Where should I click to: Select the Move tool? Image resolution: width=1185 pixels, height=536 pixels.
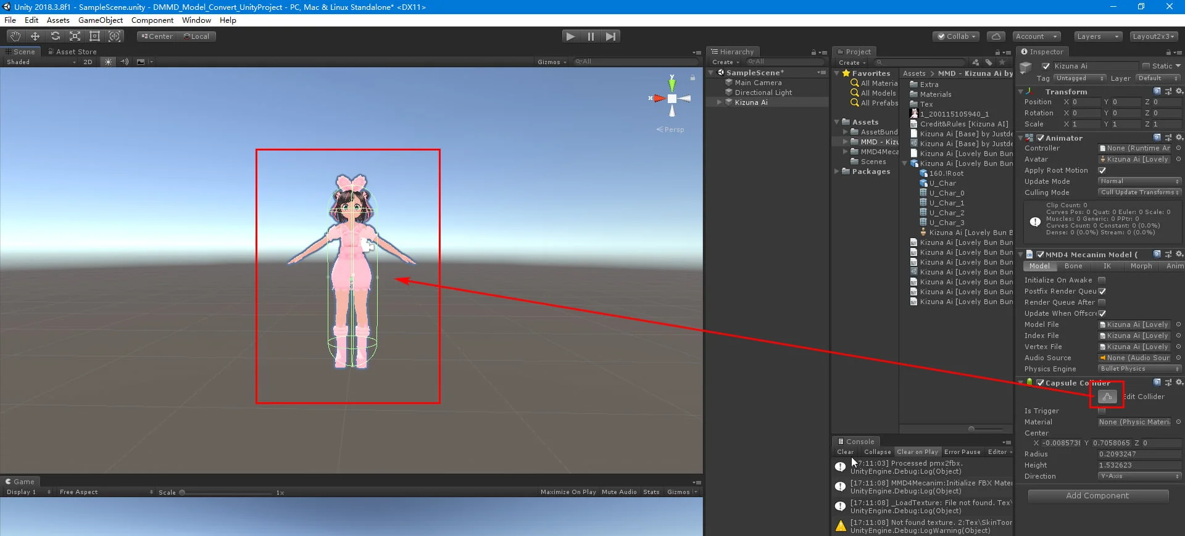tap(35, 36)
